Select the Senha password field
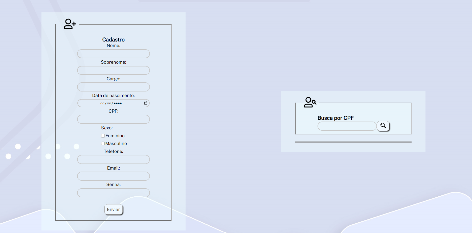The width and height of the screenshot is (472, 233). (x=113, y=193)
